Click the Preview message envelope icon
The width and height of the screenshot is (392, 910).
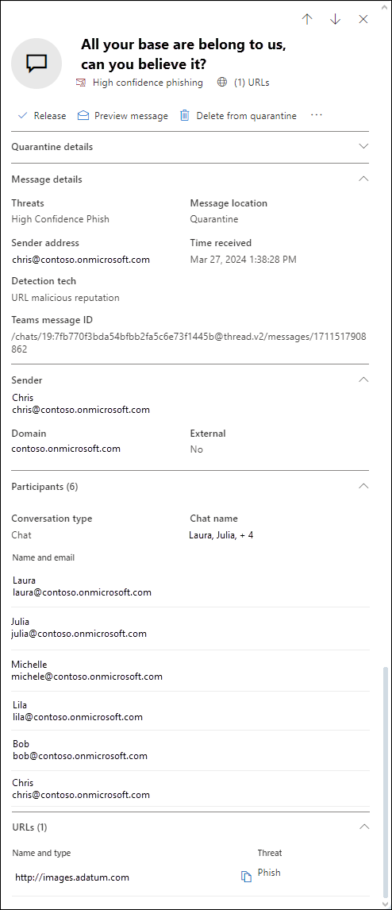[83, 115]
